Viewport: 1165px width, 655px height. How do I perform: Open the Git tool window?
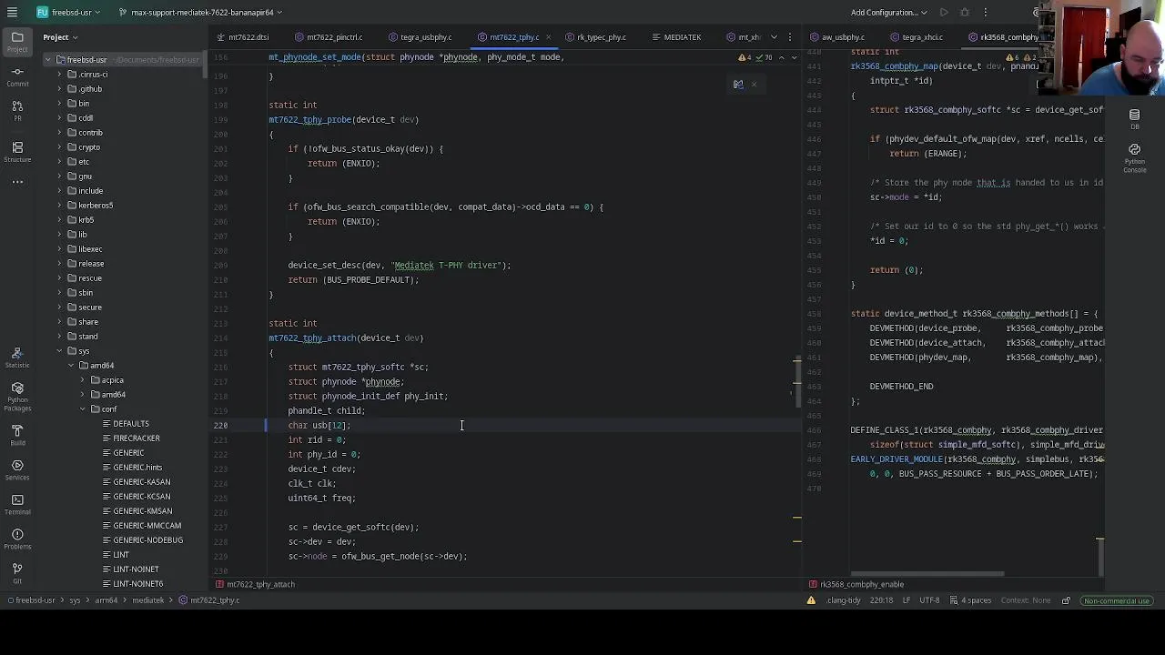[x=17, y=571]
